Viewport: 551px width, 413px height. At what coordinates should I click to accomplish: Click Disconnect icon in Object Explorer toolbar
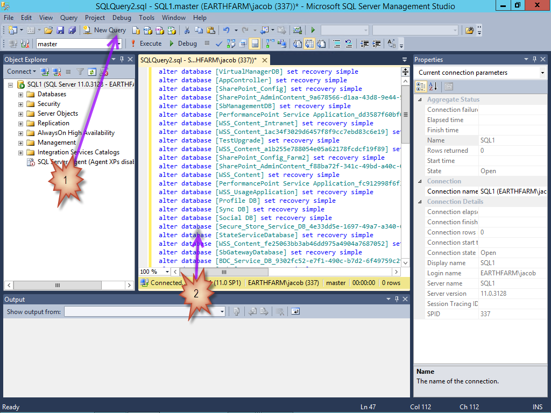coord(56,72)
